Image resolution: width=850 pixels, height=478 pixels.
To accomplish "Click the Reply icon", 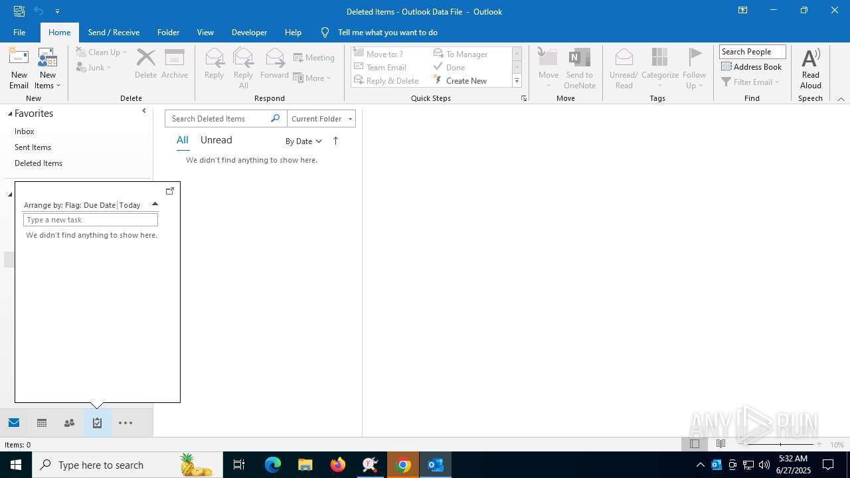I will tap(214, 64).
